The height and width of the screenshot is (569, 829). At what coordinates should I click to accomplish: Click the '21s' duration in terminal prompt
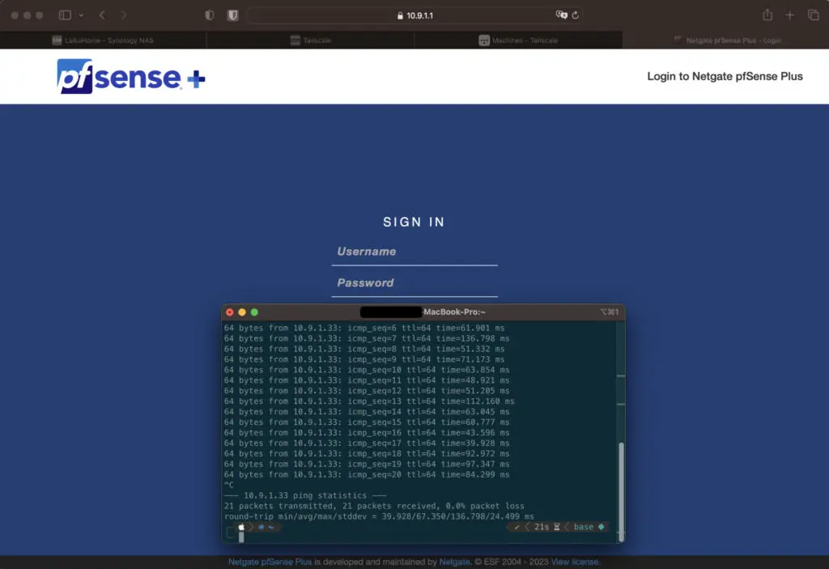tap(542, 527)
